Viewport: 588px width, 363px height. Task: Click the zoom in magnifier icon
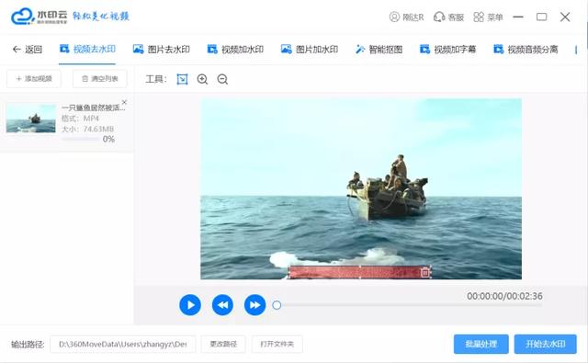click(x=202, y=79)
